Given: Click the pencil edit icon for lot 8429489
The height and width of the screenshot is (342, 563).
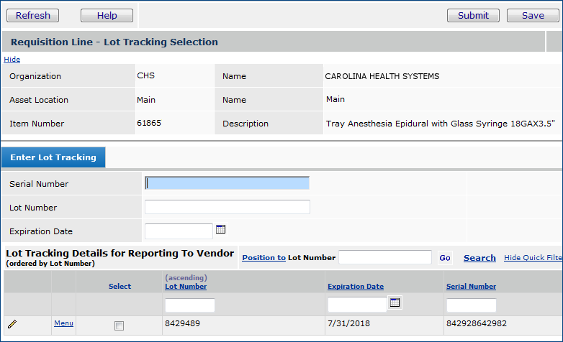Looking at the screenshot, I should point(12,324).
